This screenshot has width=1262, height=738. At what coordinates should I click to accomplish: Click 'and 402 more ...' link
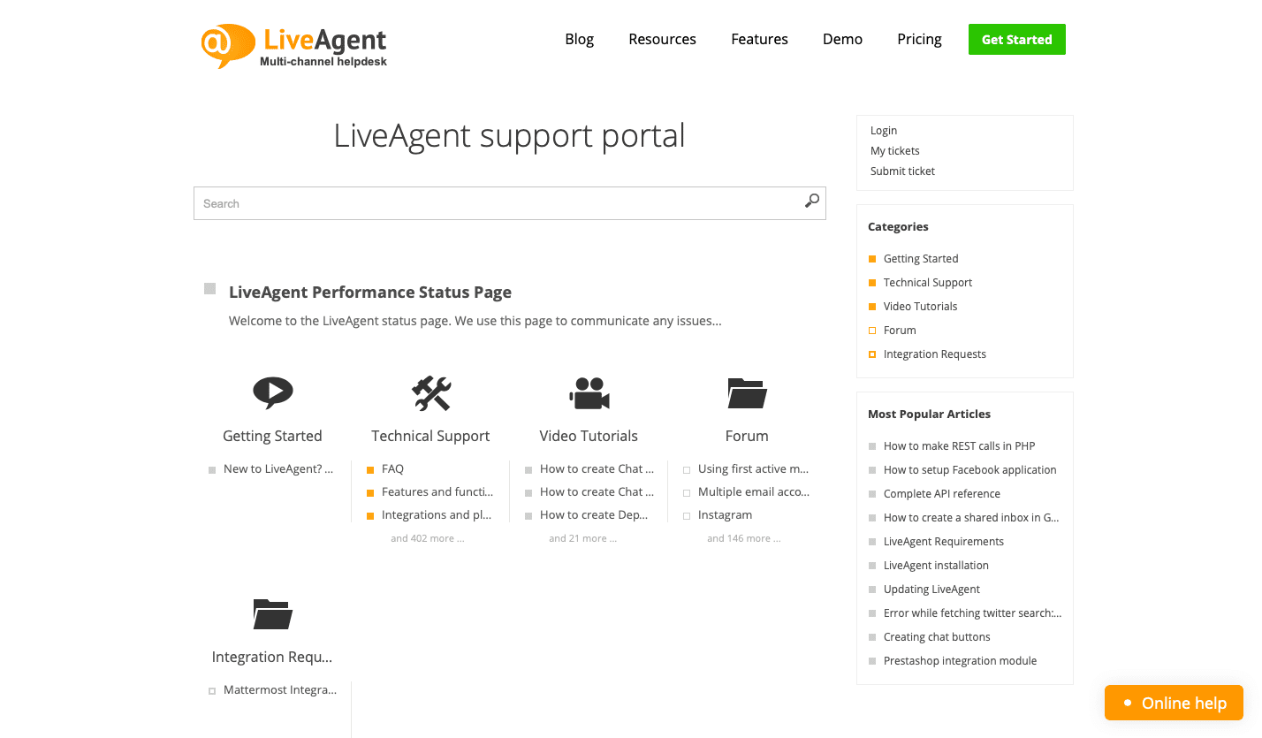(x=428, y=538)
